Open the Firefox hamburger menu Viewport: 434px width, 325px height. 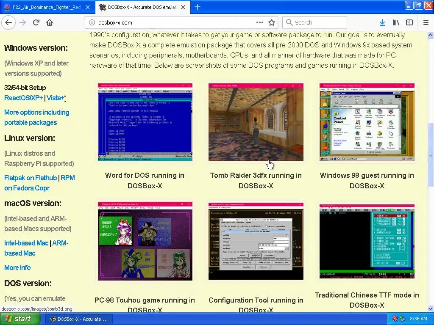pyautogui.click(x=426, y=22)
